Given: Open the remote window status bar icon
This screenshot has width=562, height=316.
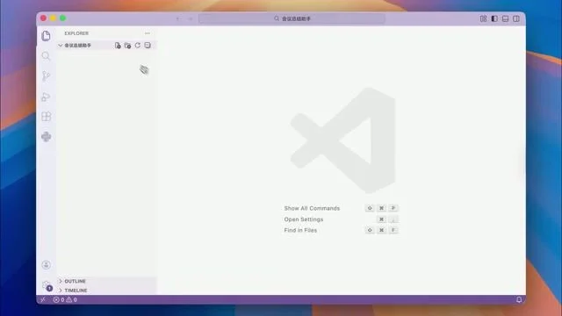Looking at the screenshot, I should [43, 299].
